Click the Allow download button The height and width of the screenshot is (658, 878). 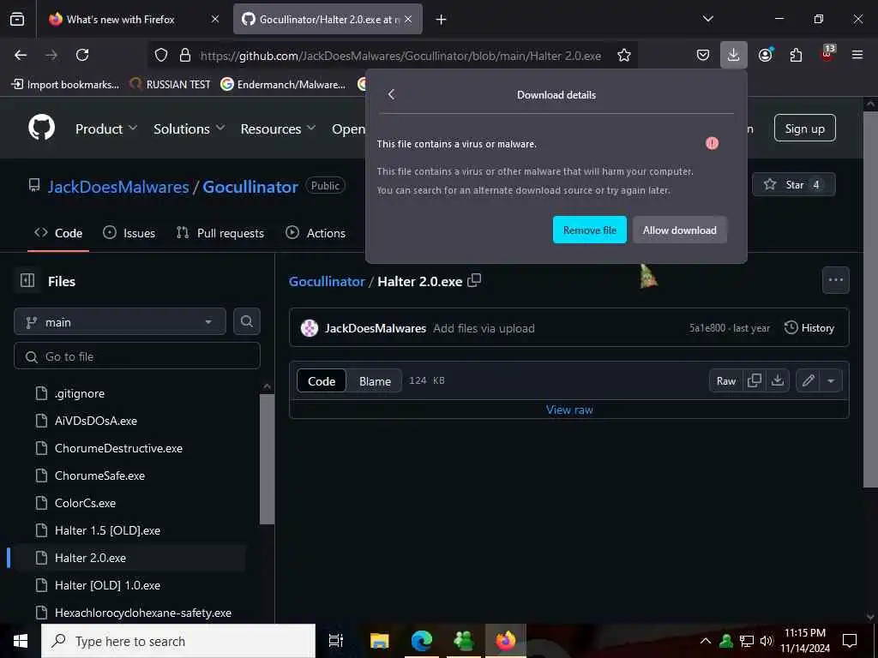coord(680,230)
